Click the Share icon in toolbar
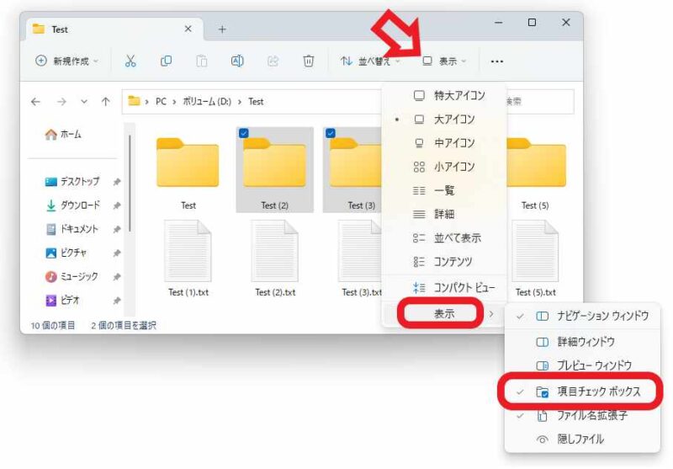 tap(273, 61)
